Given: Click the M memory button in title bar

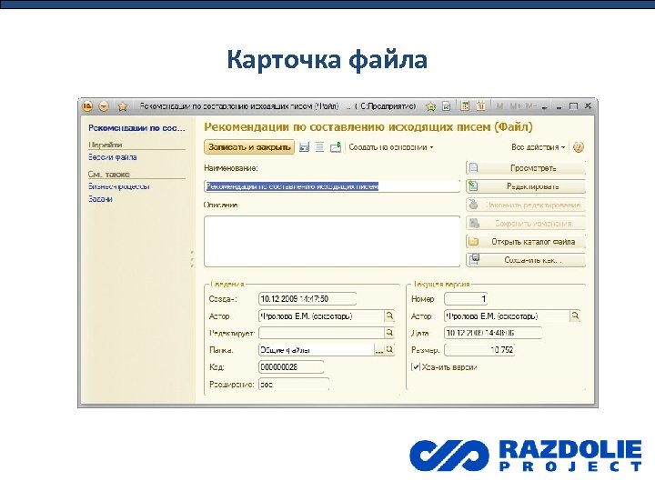Looking at the screenshot, I should [x=499, y=106].
